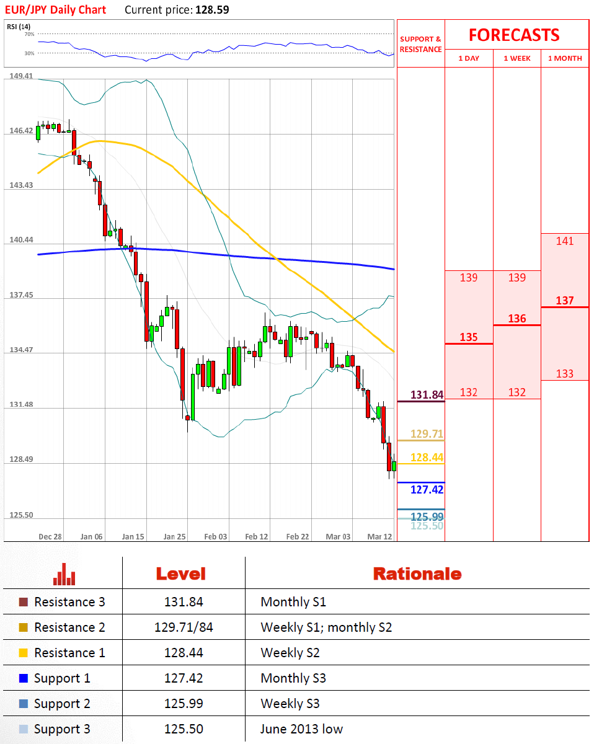
Task: Click the 'Mar 03' date axis label
Action: coord(339,536)
